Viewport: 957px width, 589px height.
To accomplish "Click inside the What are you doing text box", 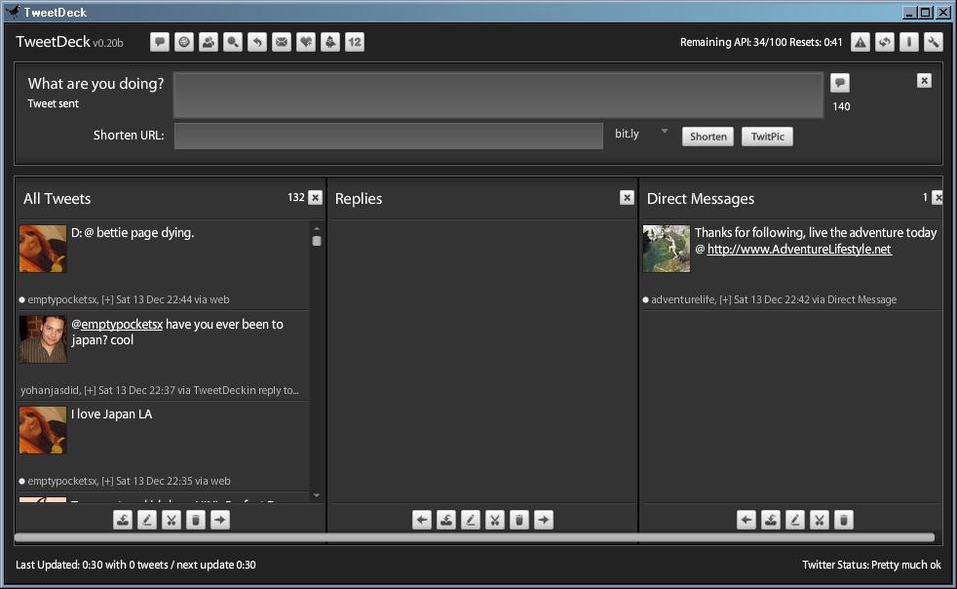I will pyautogui.click(x=498, y=95).
